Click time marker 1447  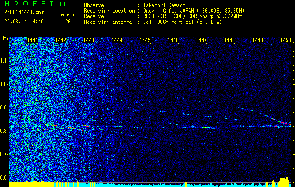[201, 40]
